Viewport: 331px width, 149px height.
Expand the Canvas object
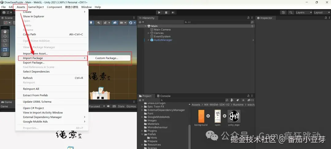point(148,33)
